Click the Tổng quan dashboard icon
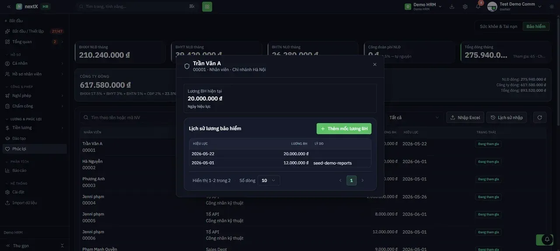This screenshot has width=560, height=251. pyautogui.click(x=7, y=42)
